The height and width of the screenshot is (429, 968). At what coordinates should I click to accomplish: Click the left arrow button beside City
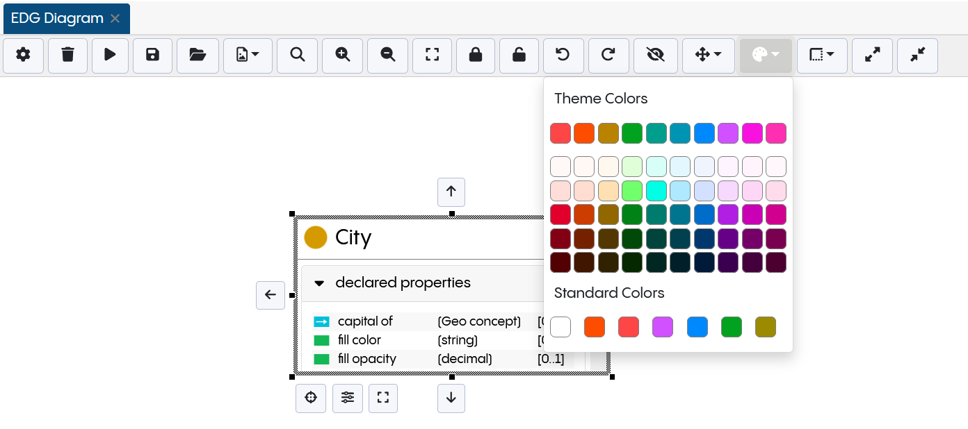pyautogui.click(x=271, y=295)
